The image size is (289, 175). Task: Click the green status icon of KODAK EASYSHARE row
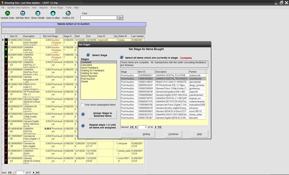[6, 42]
